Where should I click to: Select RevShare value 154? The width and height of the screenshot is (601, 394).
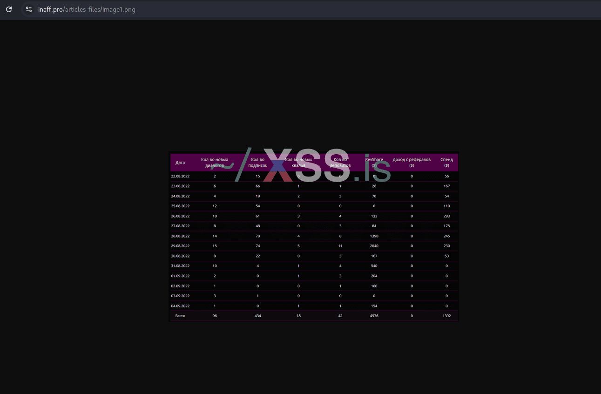point(374,306)
